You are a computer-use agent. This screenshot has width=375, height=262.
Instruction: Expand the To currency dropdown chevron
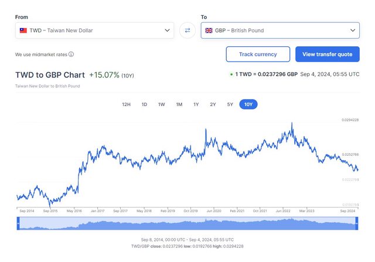[353, 30]
